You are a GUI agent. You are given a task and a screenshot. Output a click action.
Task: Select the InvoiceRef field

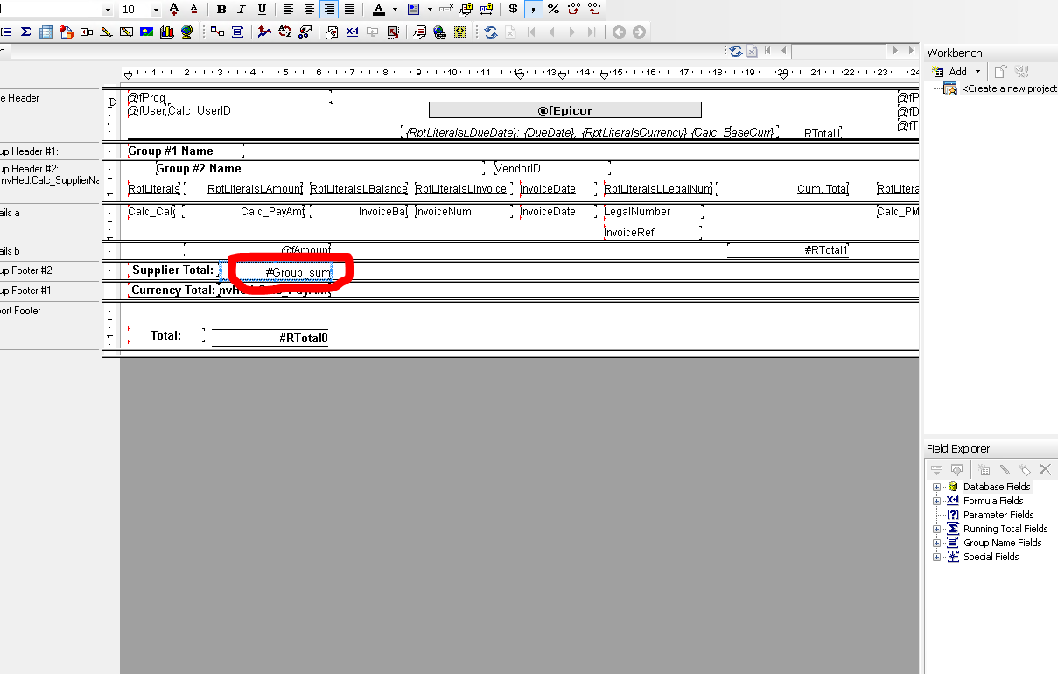(652, 233)
